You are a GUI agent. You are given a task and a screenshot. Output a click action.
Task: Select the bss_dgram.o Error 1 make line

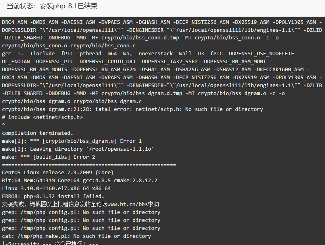[72, 141]
